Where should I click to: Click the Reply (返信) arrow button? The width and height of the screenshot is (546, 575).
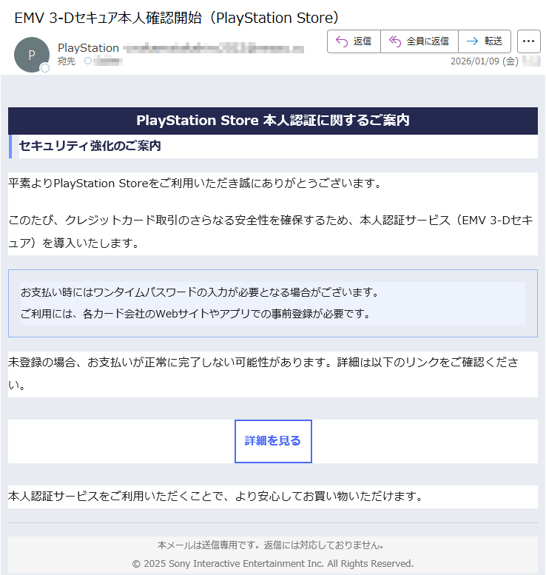pyautogui.click(x=354, y=41)
